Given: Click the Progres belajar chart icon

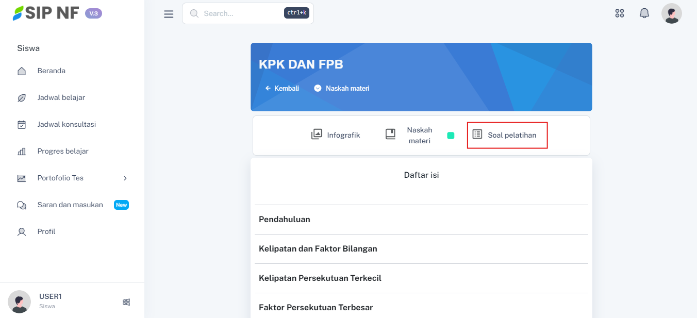Looking at the screenshot, I should 22,152.
